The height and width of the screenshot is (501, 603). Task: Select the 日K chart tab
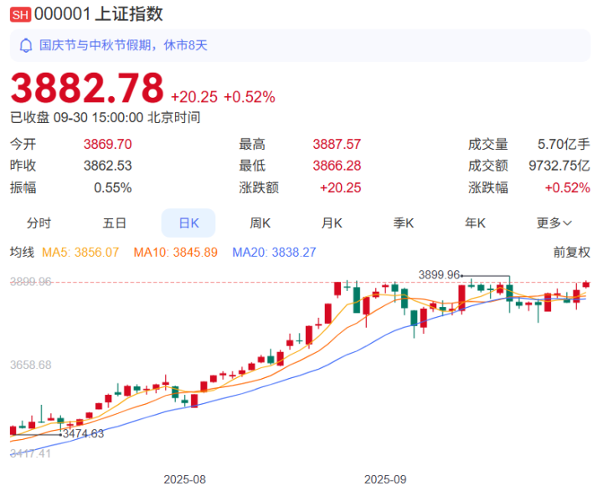click(x=188, y=222)
